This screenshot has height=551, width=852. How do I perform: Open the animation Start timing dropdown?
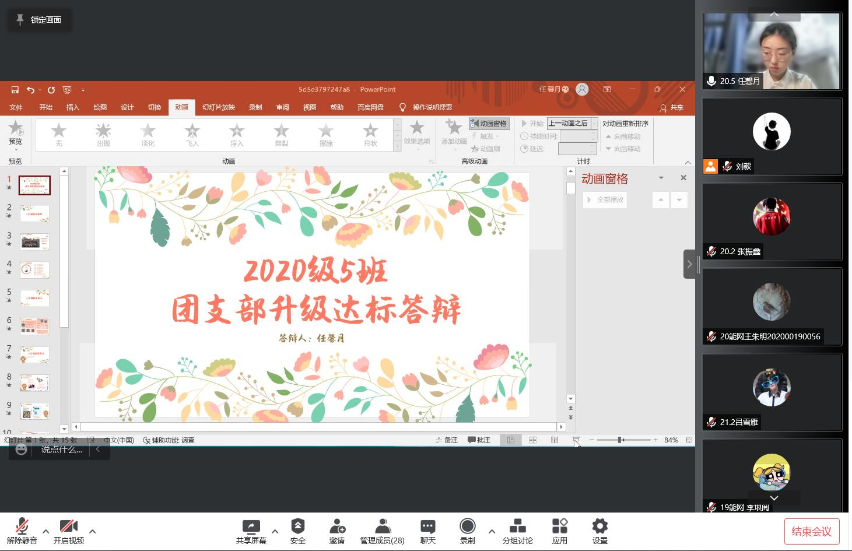[x=594, y=124]
